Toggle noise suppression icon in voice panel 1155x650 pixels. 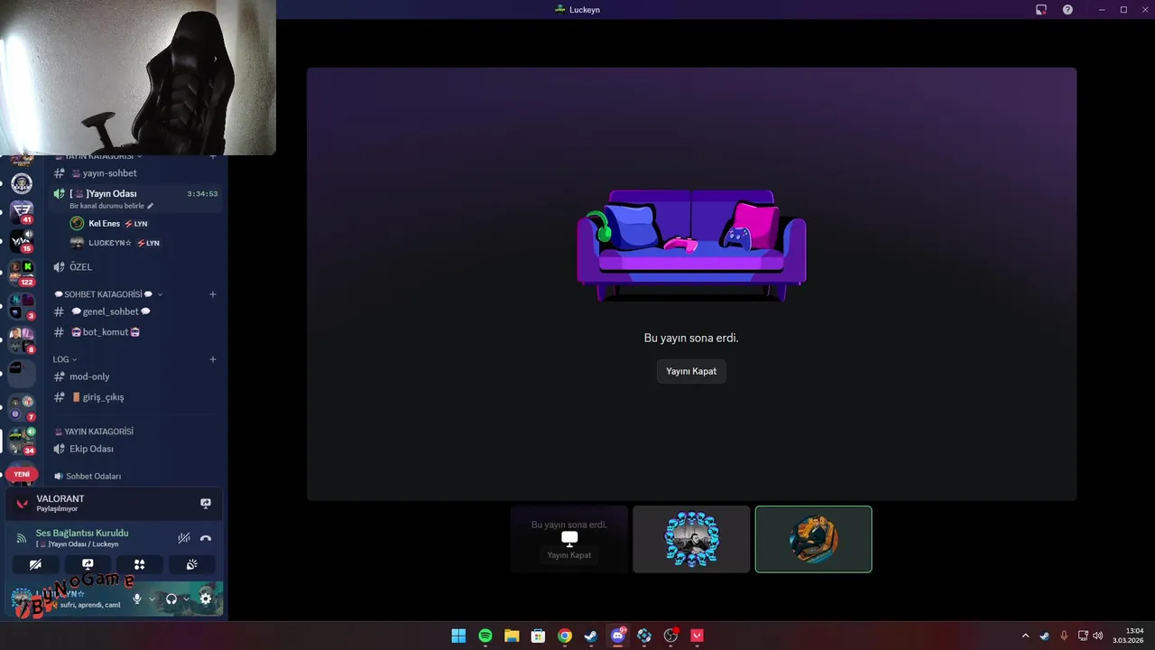pos(184,538)
